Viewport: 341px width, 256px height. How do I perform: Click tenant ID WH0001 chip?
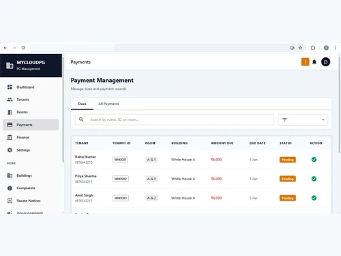click(120, 160)
